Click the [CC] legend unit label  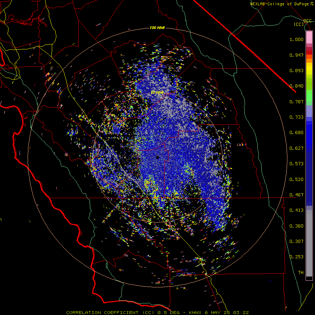tap(299, 24)
